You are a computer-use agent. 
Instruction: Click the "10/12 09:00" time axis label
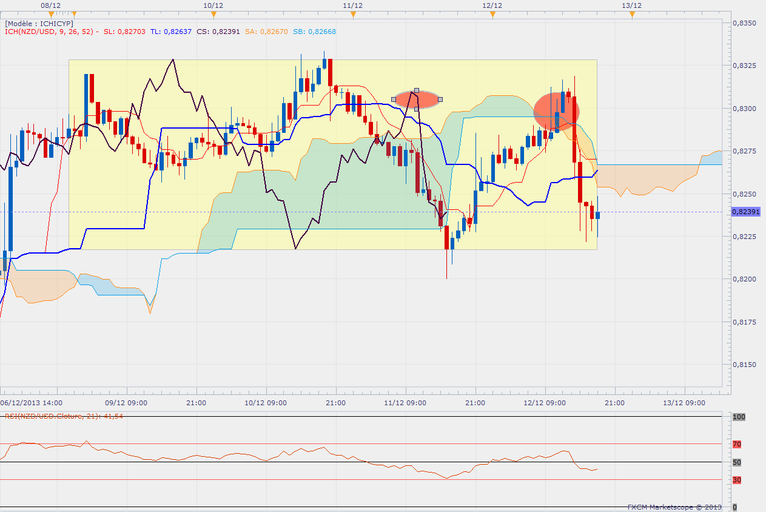point(266,402)
